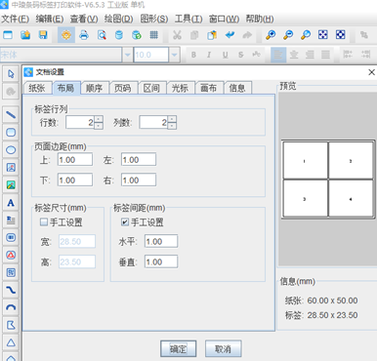This screenshot has width=377, height=361.
Task: Select the Line drawing tool
Action: [x=11, y=115]
